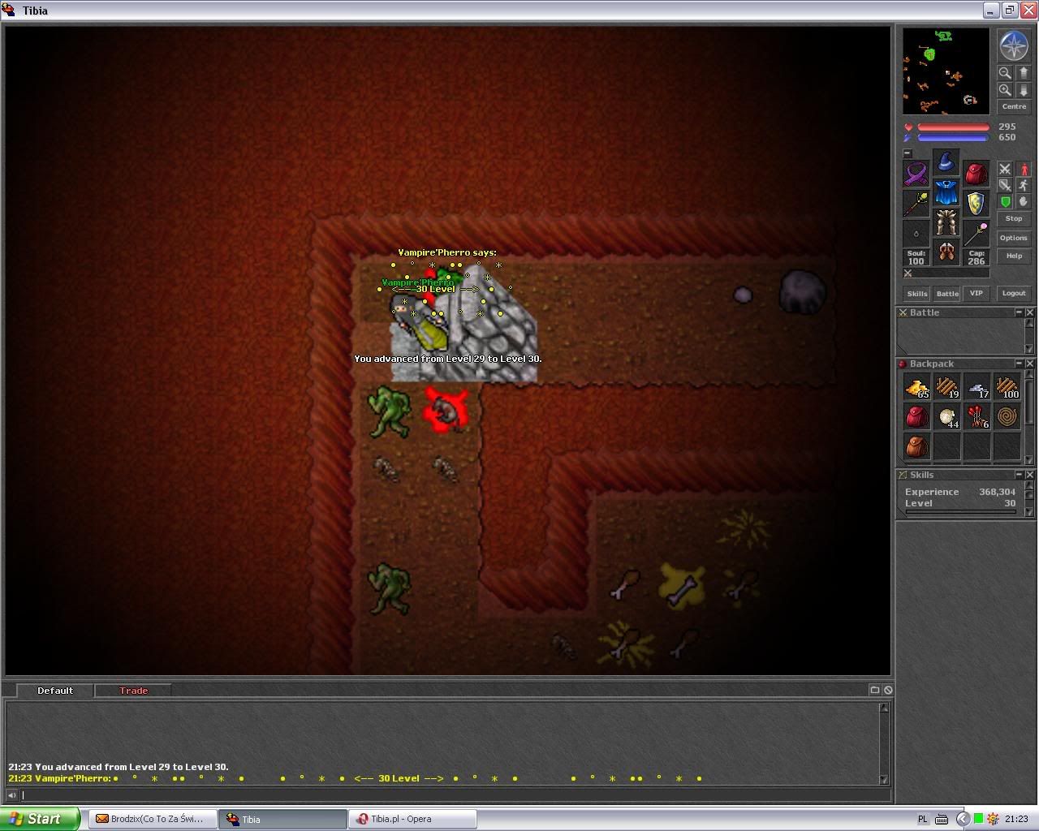Select the 65 gold coins stack
The height and width of the screenshot is (831, 1039).
917,387
